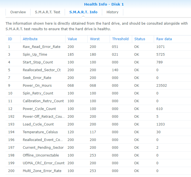This screenshot has width=191, height=177.
Task: Click OK status of Power_On_Hours
Action: pos(137,86)
